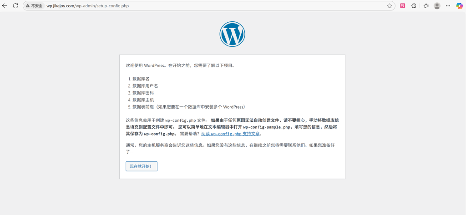This screenshot has height=215, width=466.
Task: Open the user profile avatar
Action: tap(437, 5)
